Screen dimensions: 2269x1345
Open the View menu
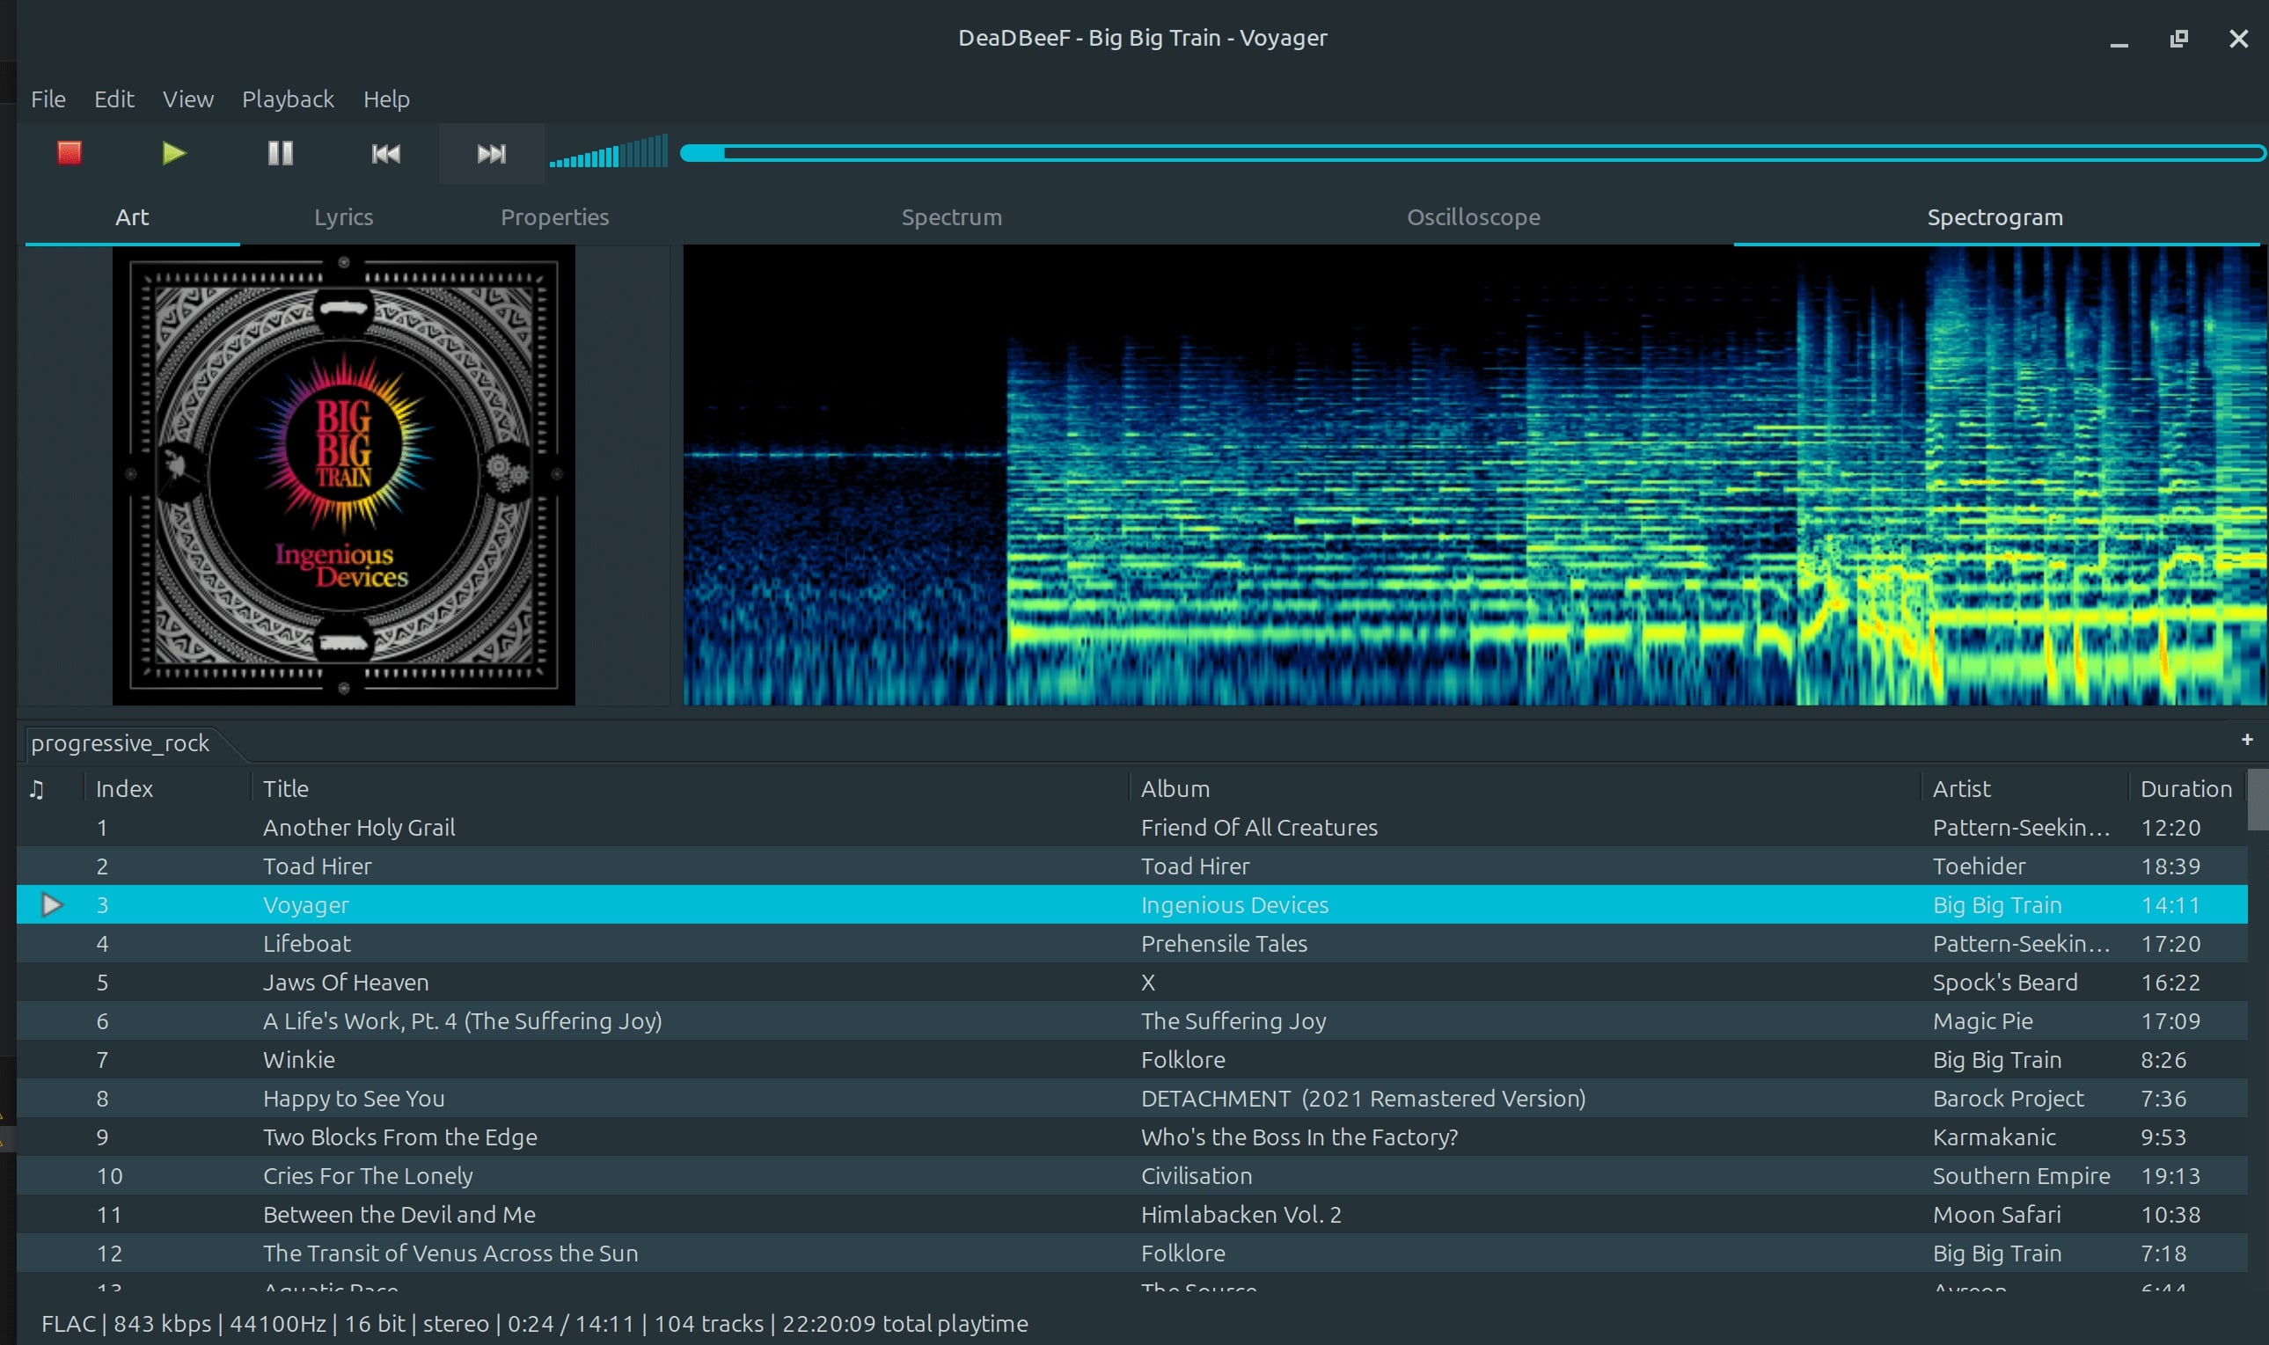pos(187,99)
